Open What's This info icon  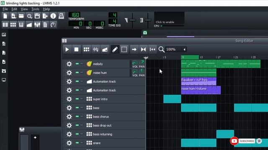click(53, 16)
